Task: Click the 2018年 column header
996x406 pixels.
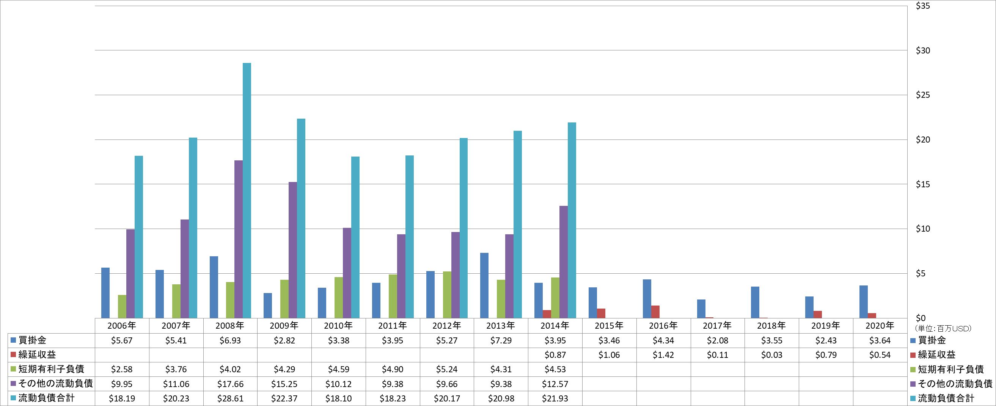Action: (x=771, y=326)
